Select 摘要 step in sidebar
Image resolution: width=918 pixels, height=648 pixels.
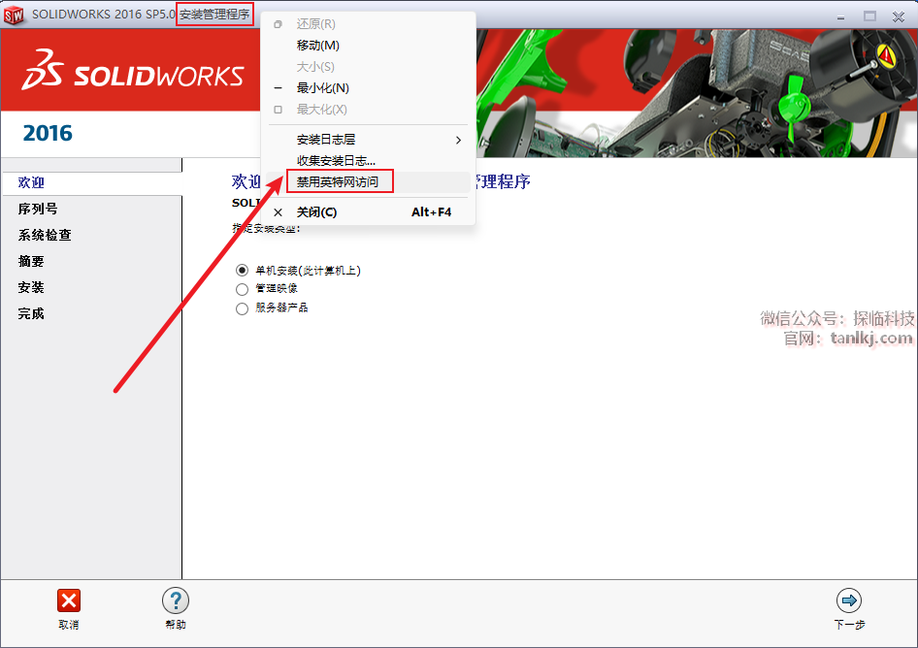click(31, 262)
